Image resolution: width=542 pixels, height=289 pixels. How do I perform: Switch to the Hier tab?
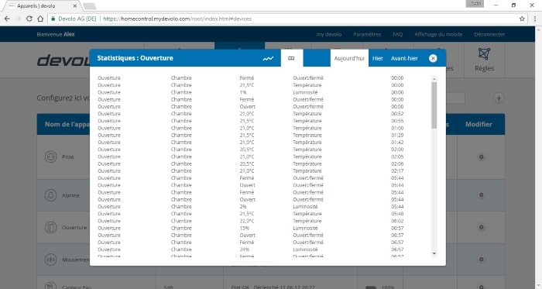[378, 58]
